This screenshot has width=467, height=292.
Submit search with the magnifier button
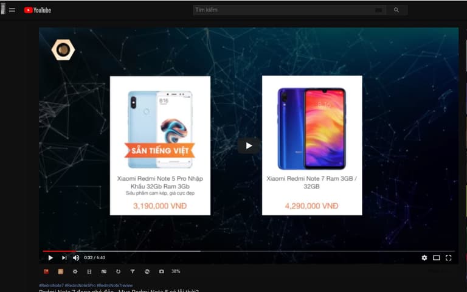coord(396,10)
